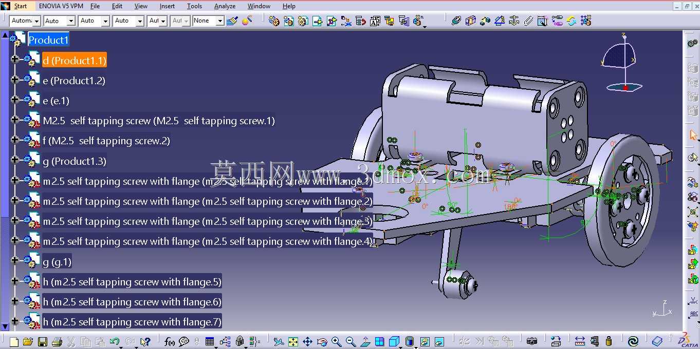Insert an Existing Component

[317, 21]
